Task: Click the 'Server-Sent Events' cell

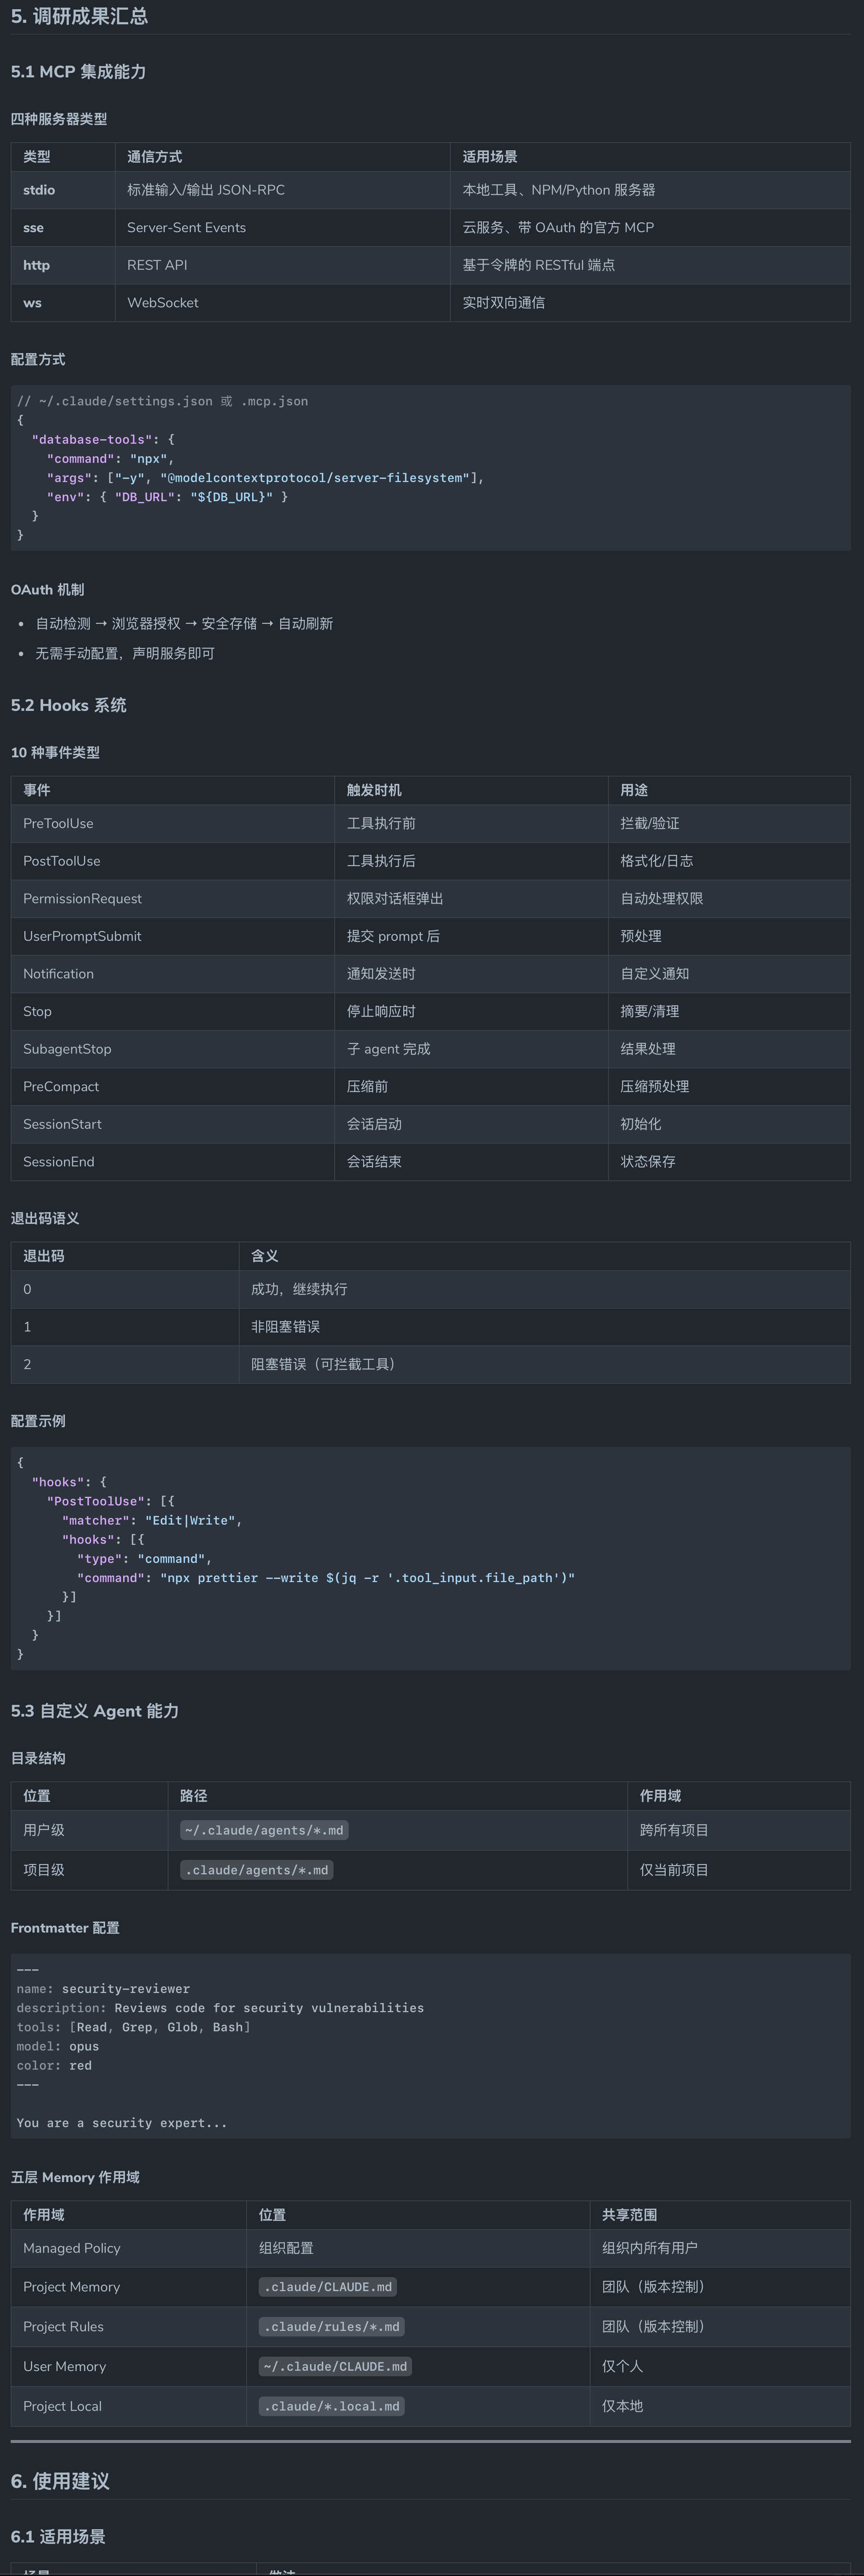Action: click(186, 228)
